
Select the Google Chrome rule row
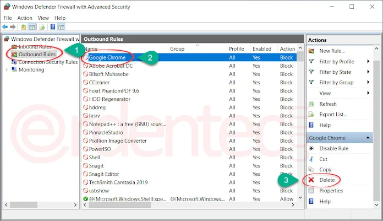(189, 57)
